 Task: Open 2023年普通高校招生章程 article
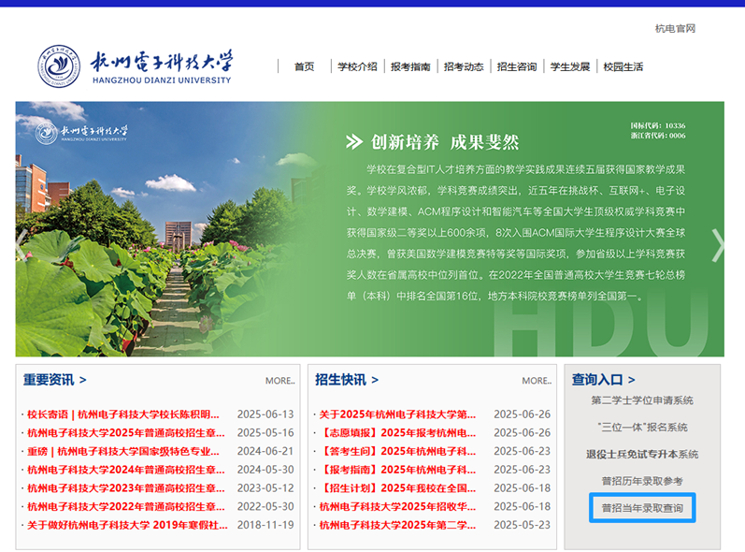click(x=126, y=488)
